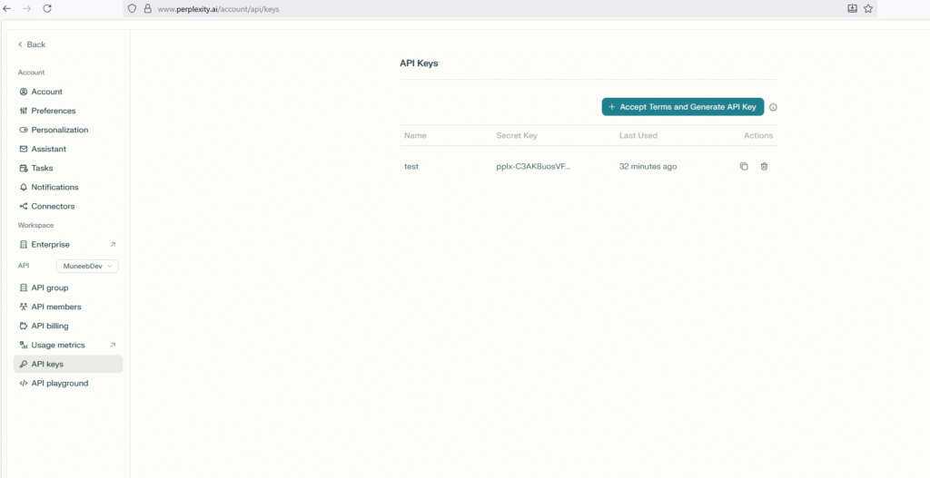Viewport: 930px width, 478px height.
Task: Open the Connectors section
Action: tap(53, 207)
